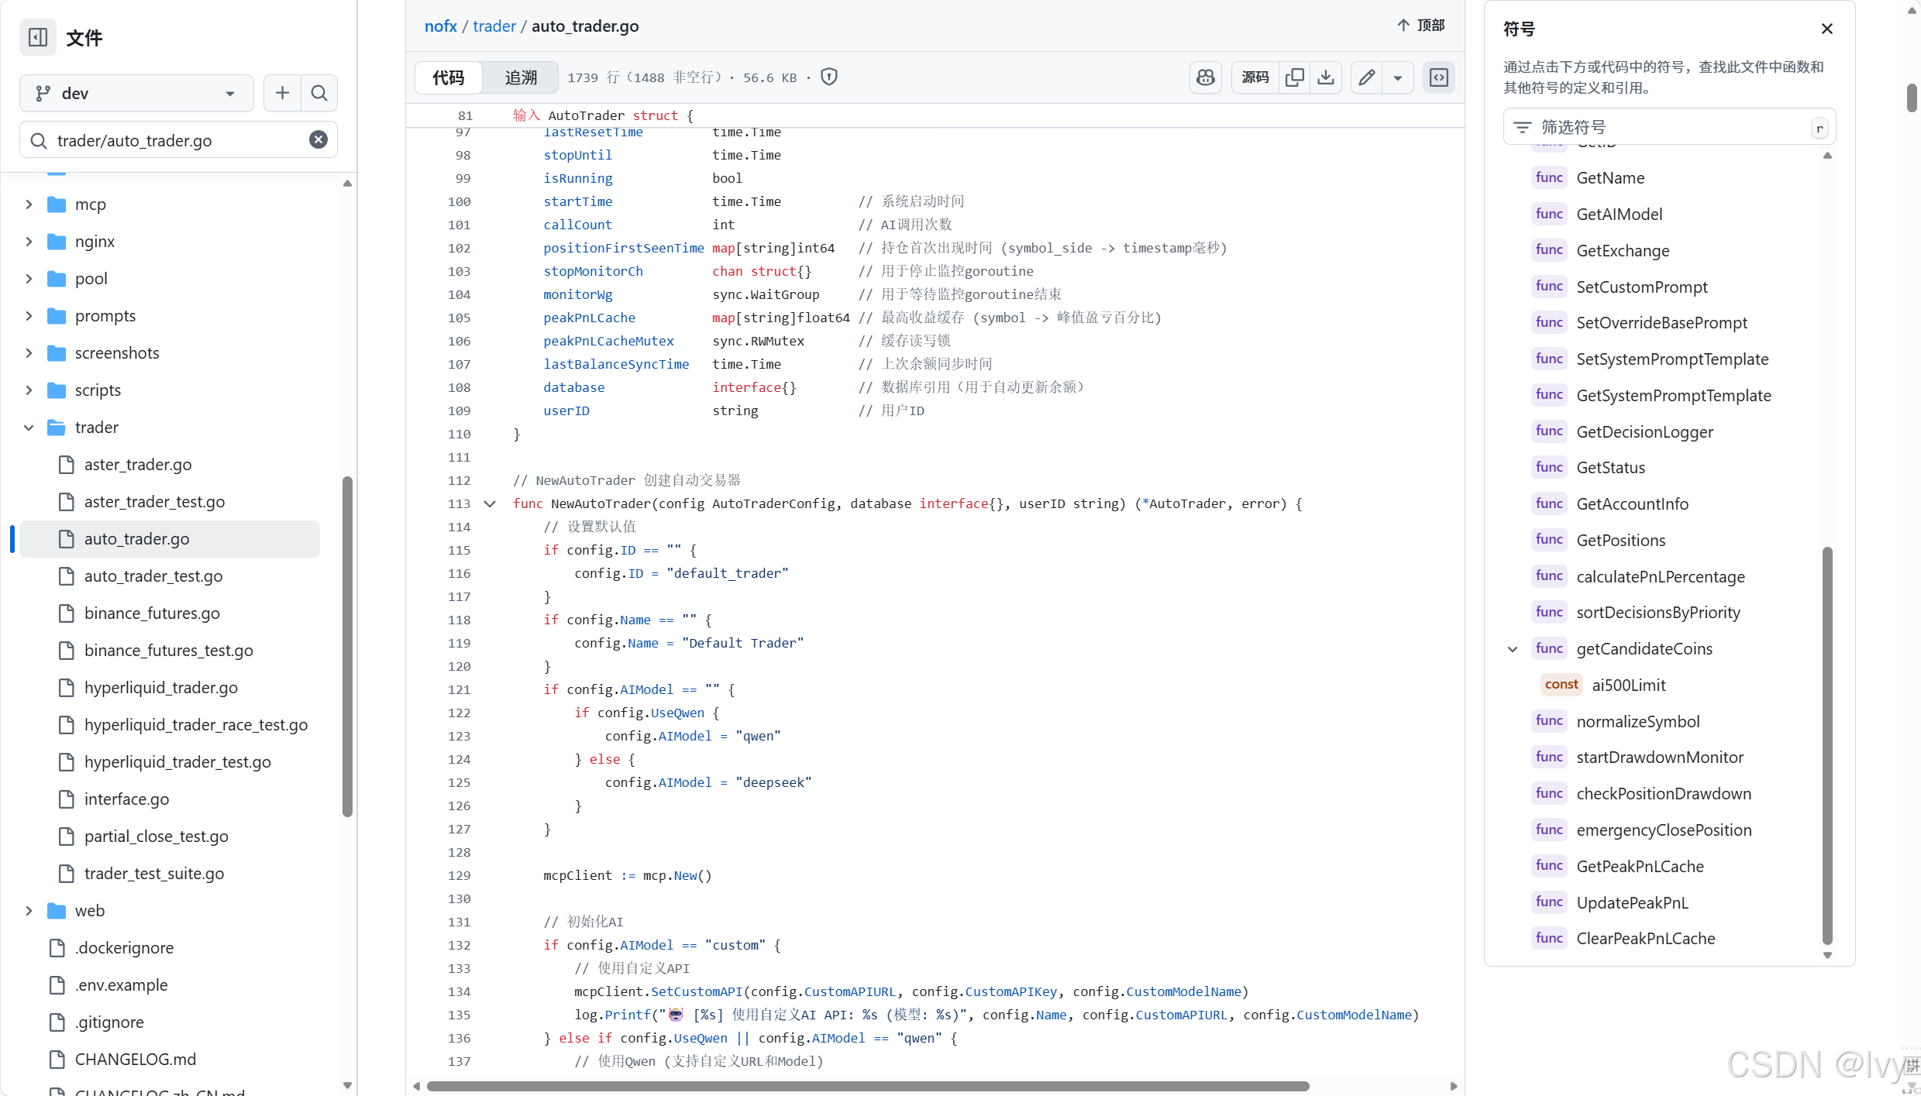Screen dimensions: 1921x1096
Task: Download the raw file icon
Action: 1326,77
